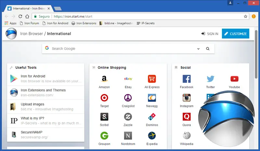Click the page vertical scrollbar thumb
Image resolution: width=260 pixels, height=151 pixels.
tap(256, 54)
